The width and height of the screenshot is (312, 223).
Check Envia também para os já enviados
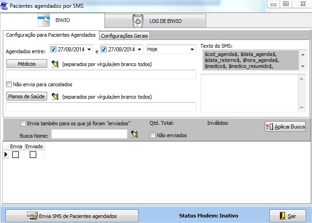tap(23, 123)
